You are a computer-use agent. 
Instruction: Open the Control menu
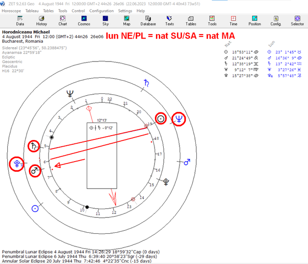[x=78, y=11]
